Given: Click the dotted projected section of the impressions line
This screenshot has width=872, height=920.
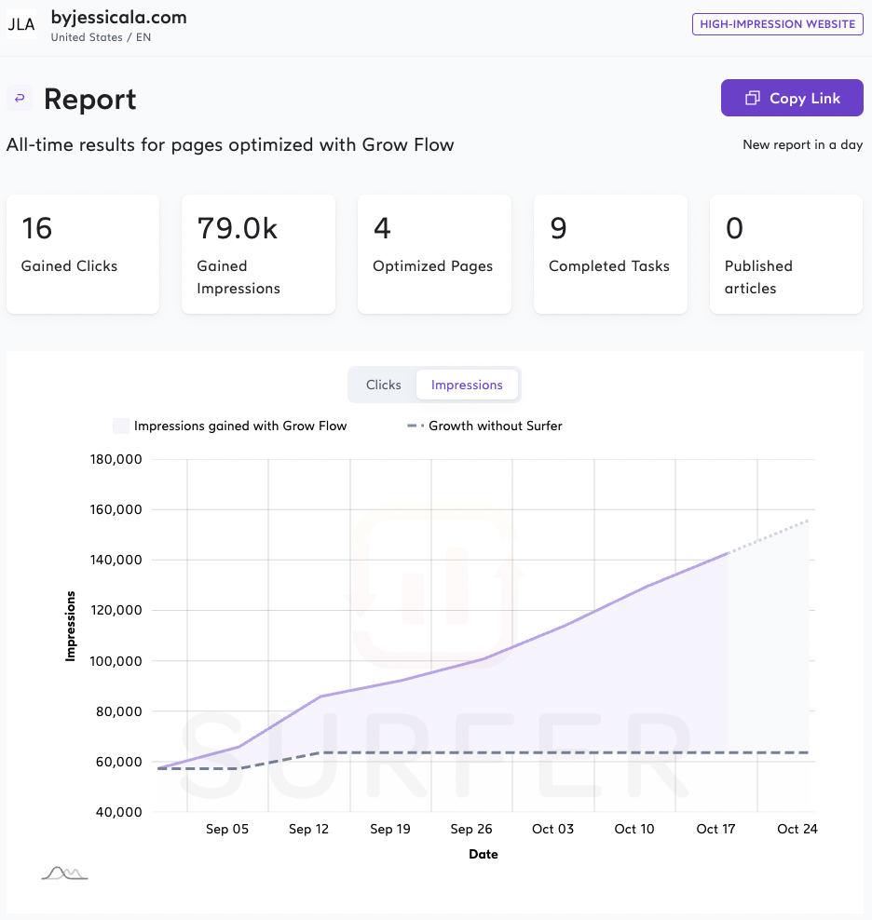Looking at the screenshot, I should point(769,536).
